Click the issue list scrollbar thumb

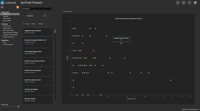pos(55,31)
